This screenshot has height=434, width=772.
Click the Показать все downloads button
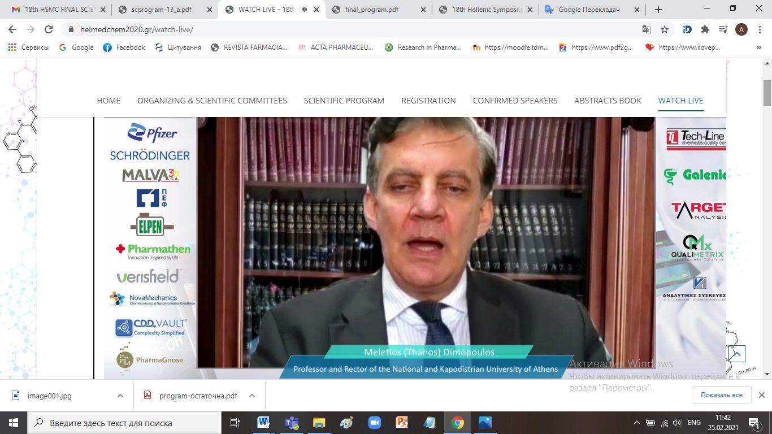pyautogui.click(x=721, y=395)
